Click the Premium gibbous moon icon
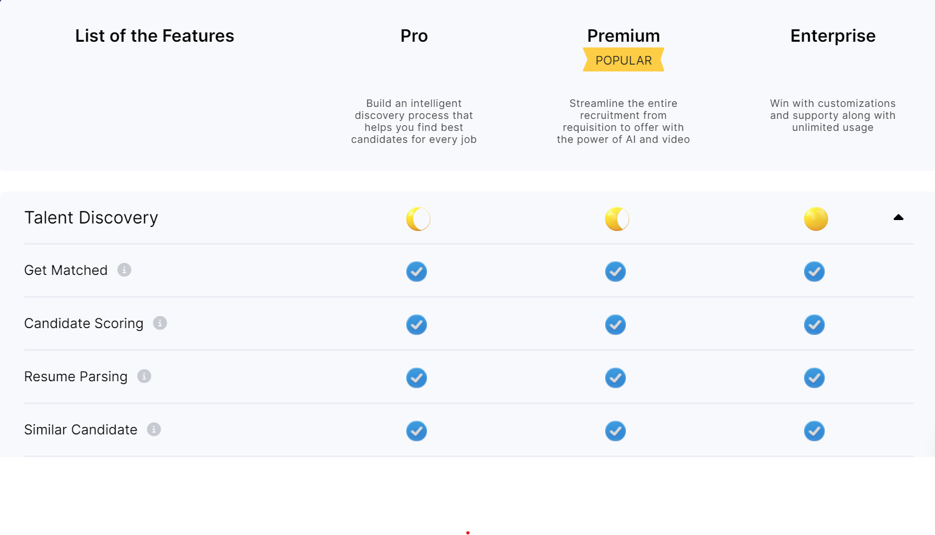The image size is (935, 535). [617, 219]
